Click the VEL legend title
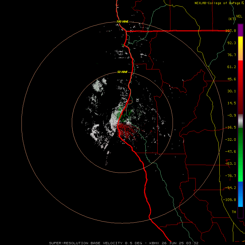The image size is (245, 245). click(x=239, y=16)
